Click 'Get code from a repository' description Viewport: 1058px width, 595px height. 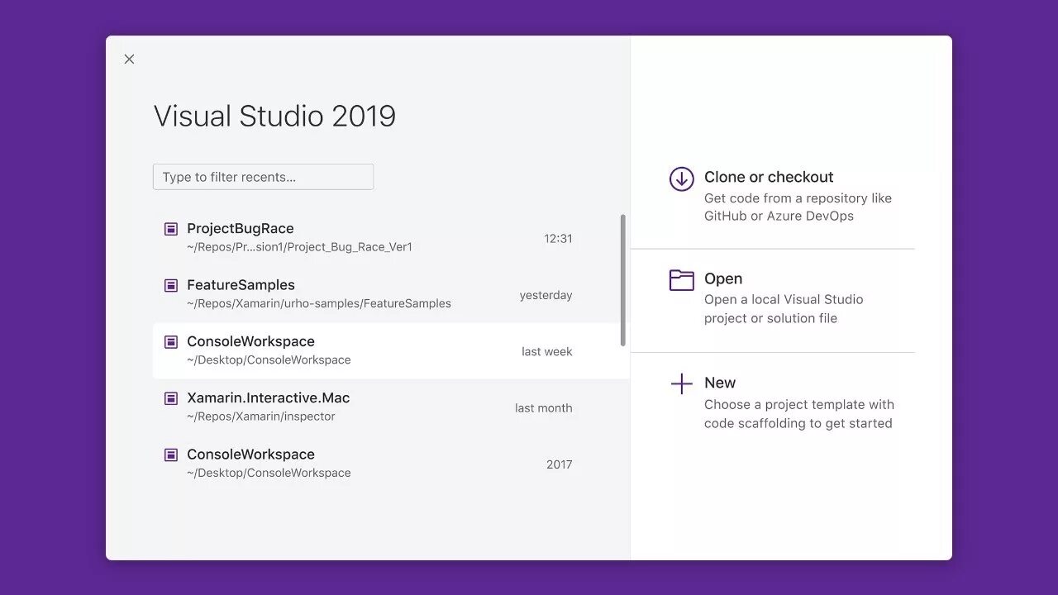click(798, 207)
